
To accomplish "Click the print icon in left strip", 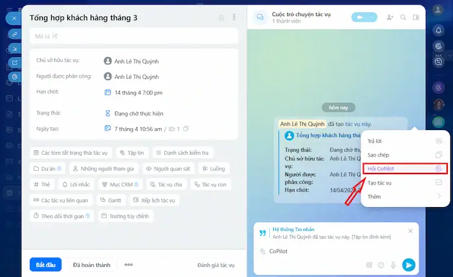I will coord(14,77).
